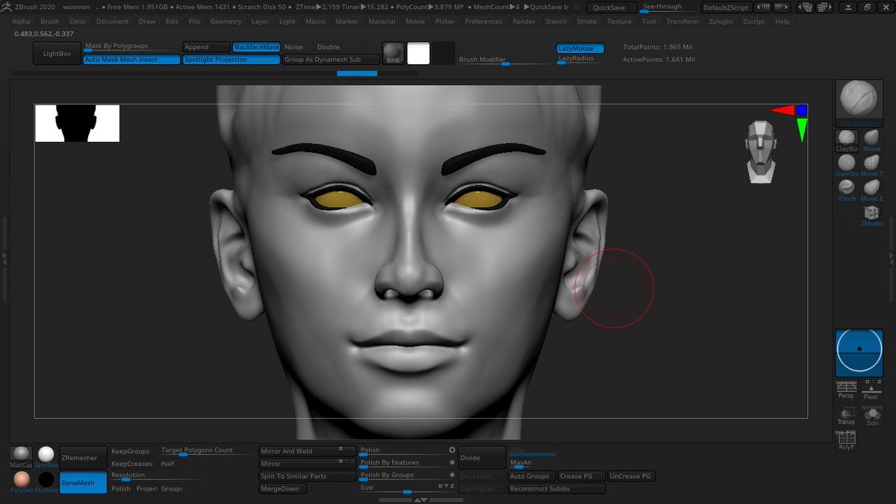The height and width of the screenshot is (504, 896).
Task: Click Reconstruct Subdiv
Action: point(557,488)
